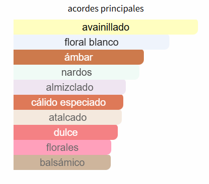Screen dimensions: 209x184
Task: Select the balsámico accord bar
Action: pyautogui.click(x=62, y=162)
